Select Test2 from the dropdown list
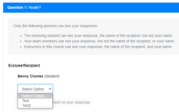This screenshot has height=112, width=179. (27, 105)
